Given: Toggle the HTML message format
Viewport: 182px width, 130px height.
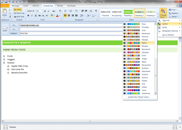Looking at the screenshot, I should click(17, 10).
